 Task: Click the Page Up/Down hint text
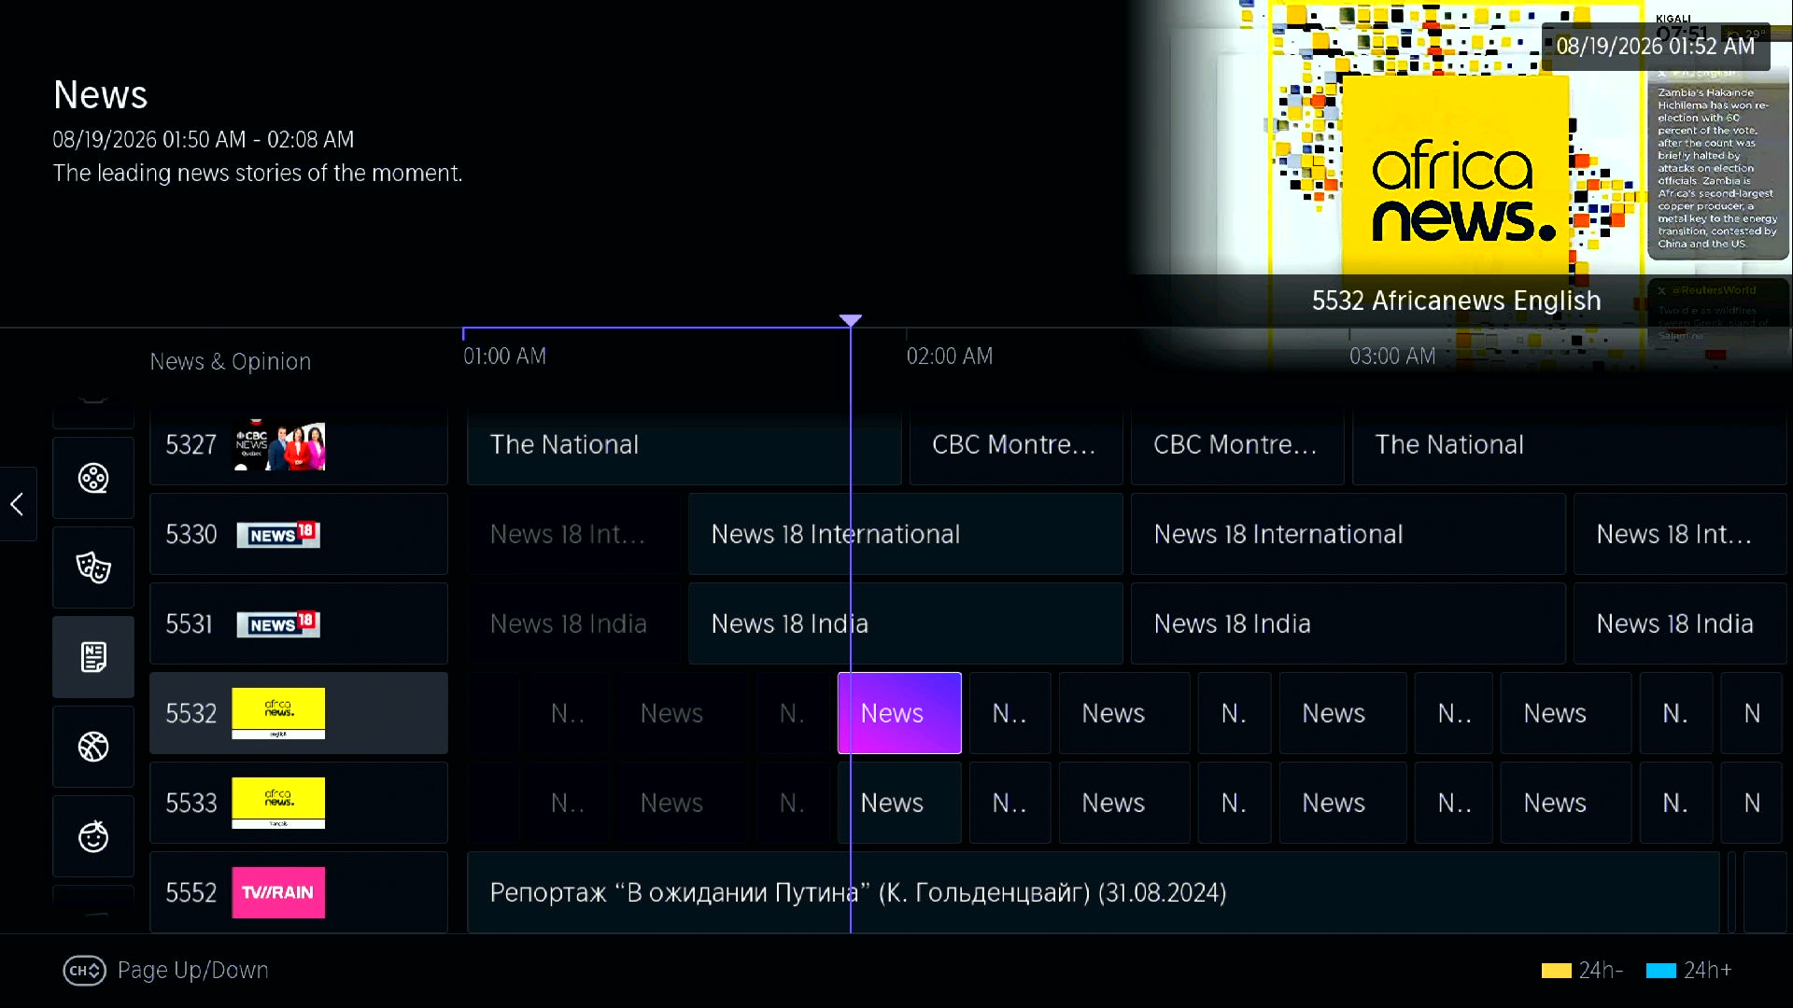pyautogui.click(x=192, y=971)
